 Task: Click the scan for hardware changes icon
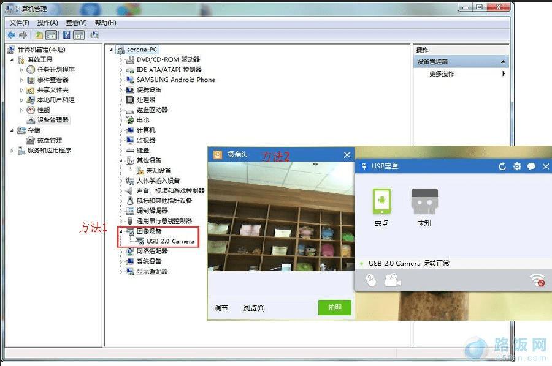(94, 35)
